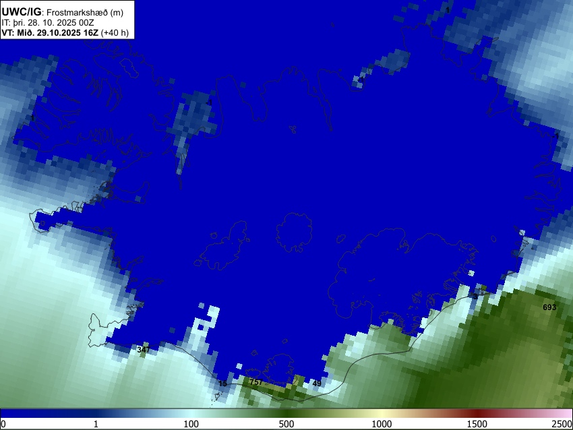The width and height of the screenshot is (573, 430).
Task: Click the '500' label on the color scale
Action: click(x=286, y=424)
